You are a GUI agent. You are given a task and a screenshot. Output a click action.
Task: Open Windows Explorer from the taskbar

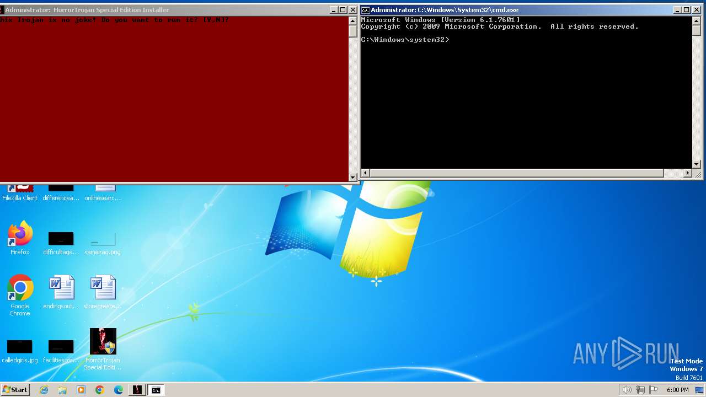tap(62, 390)
